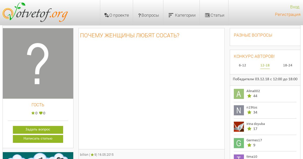Screen dimensions: 303x159
Task: Click the star icon under n19tos
Action: point(249,112)
